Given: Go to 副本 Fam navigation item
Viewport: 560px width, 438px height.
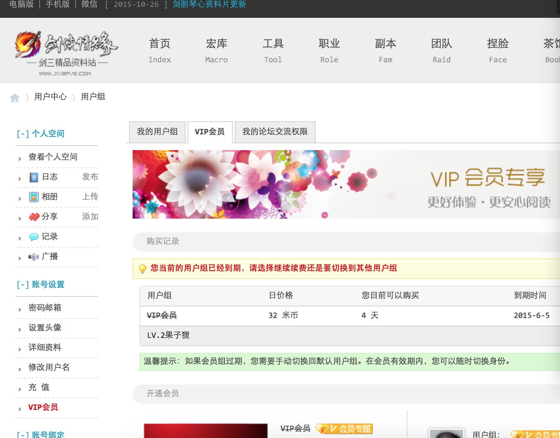Looking at the screenshot, I should coord(385,50).
